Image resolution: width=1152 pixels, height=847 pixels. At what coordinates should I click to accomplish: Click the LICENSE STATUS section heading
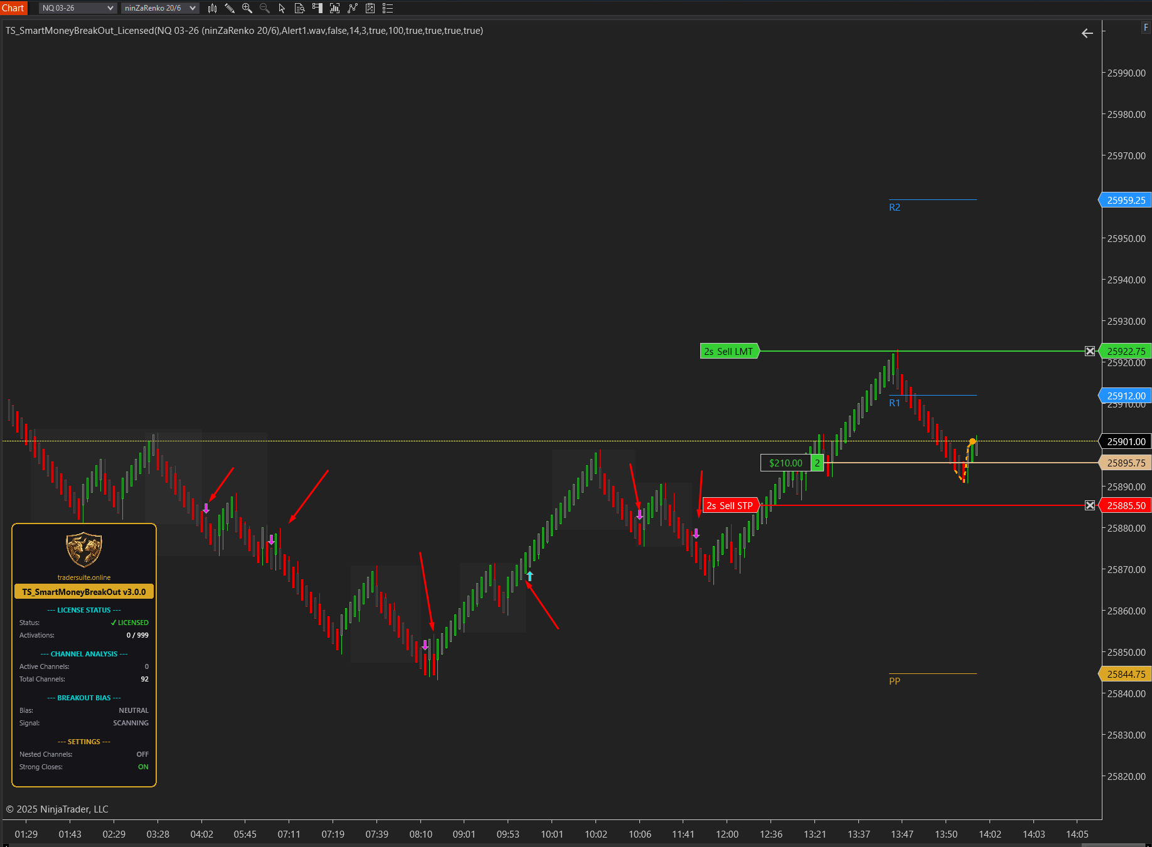tap(84, 610)
